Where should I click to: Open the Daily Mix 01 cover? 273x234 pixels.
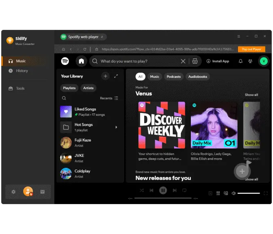click(214, 125)
